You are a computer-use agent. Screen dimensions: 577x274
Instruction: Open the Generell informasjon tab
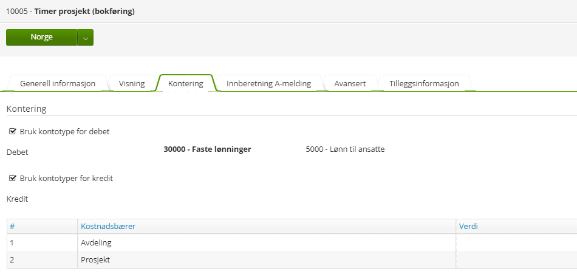[58, 84]
